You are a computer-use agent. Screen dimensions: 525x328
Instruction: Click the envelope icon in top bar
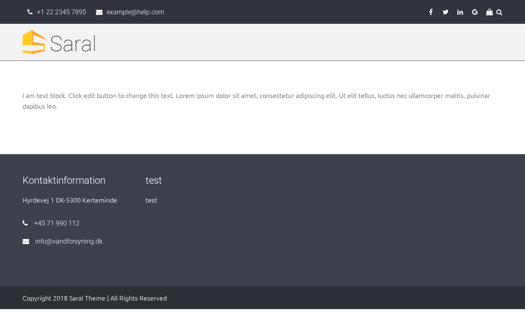click(99, 12)
